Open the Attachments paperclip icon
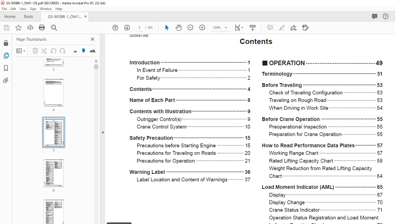This screenshot has width=395, height=224. click(x=6, y=80)
